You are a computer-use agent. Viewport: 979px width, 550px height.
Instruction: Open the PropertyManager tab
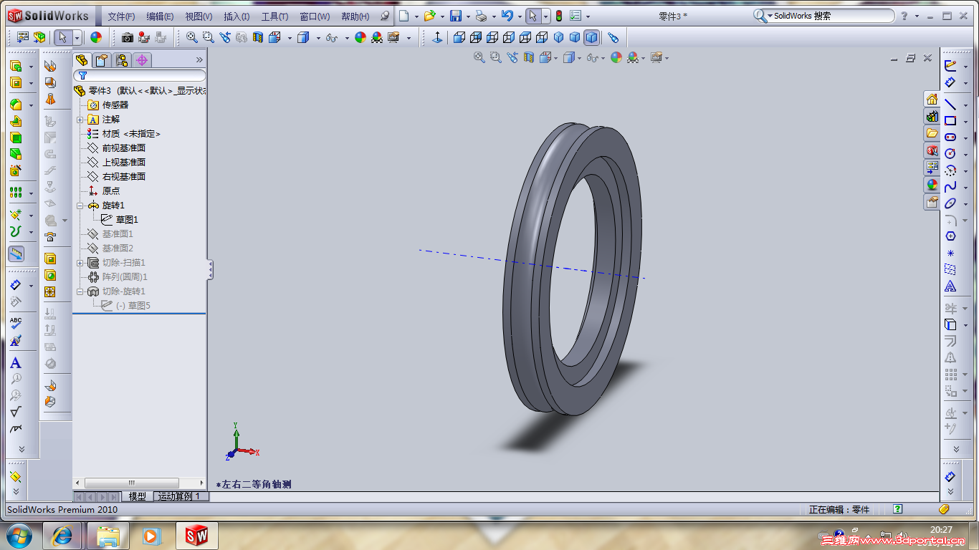[x=102, y=60]
